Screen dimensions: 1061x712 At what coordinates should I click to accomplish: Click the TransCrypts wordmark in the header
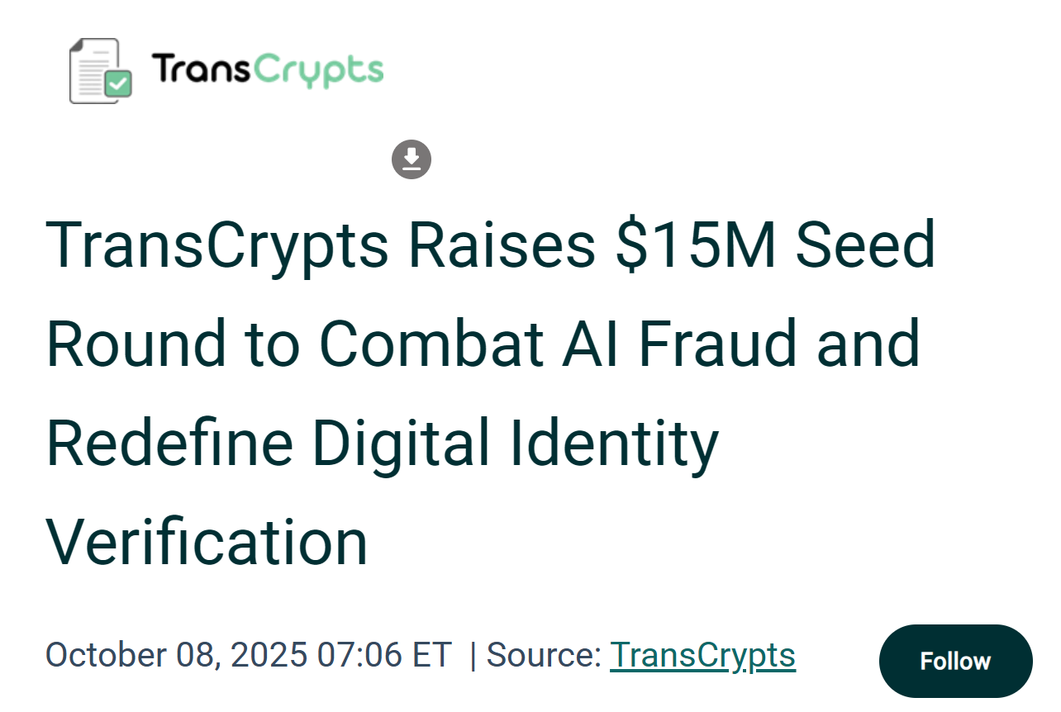click(267, 70)
